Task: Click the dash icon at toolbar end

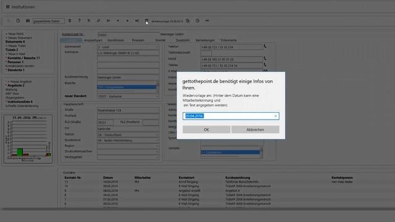Action: point(207,21)
